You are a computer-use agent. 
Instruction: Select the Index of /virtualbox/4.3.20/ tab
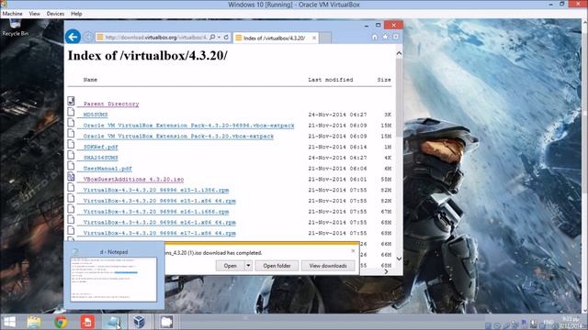(274, 38)
